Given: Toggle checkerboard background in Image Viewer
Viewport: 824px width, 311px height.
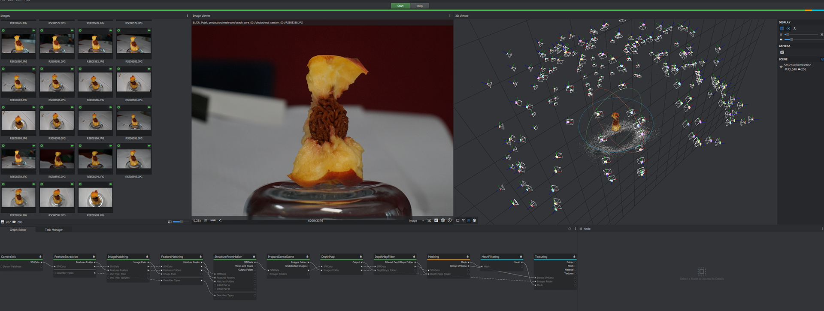Looking at the screenshot, I should point(206,220).
